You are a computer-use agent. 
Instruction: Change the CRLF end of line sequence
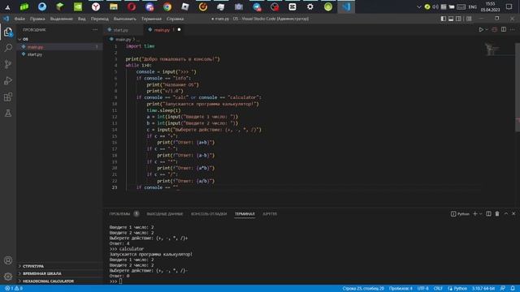438,289
